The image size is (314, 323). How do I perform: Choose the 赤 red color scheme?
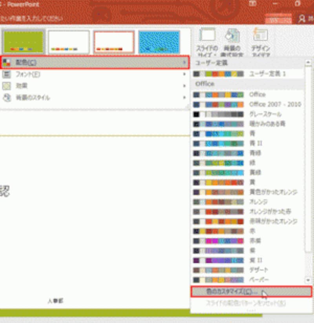pos(248,231)
